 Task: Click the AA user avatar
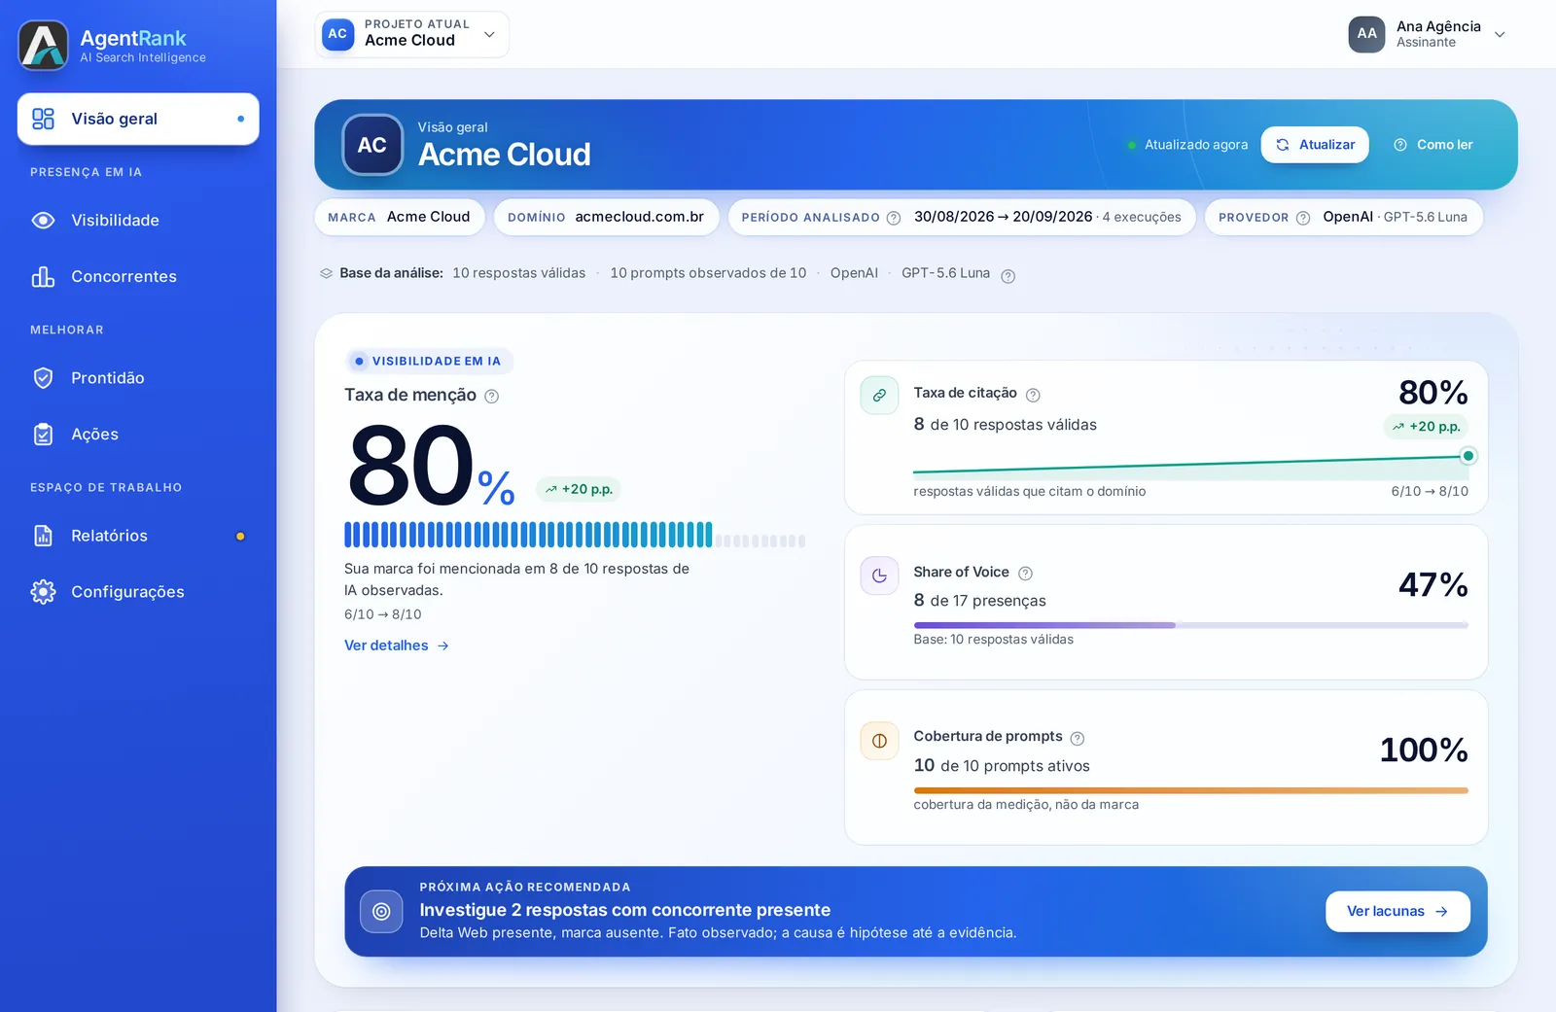click(x=1366, y=34)
